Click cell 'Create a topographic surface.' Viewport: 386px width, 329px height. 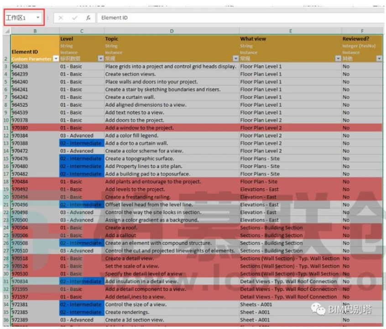[x=172, y=159]
